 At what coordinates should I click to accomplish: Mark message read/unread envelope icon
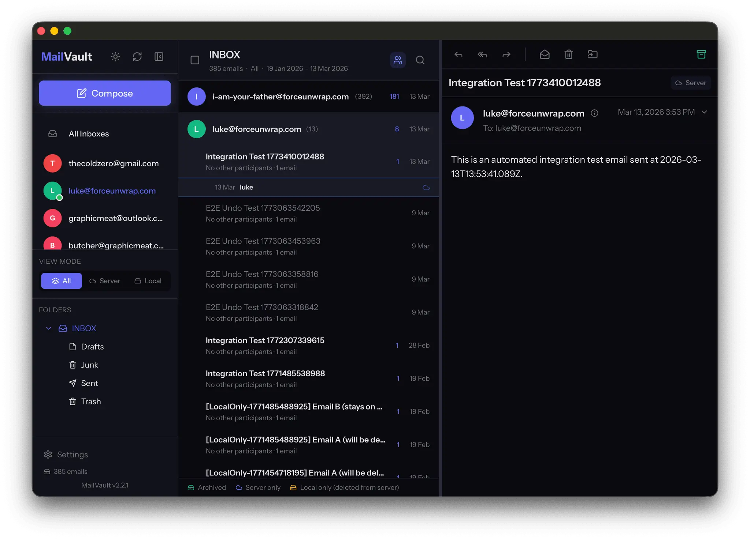click(545, 54)
